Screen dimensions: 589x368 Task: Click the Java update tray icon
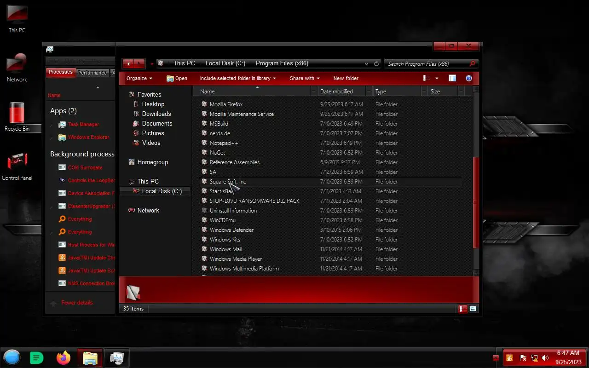pos(509,358)
